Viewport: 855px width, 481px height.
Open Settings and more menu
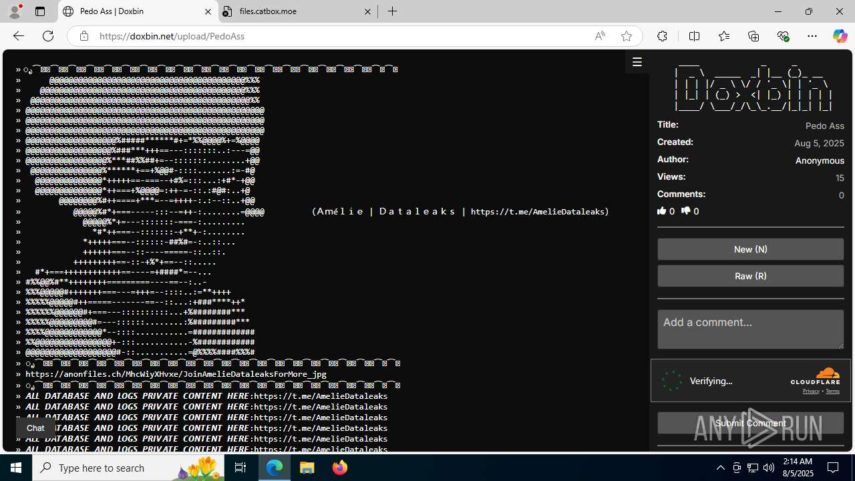(812, 36)
